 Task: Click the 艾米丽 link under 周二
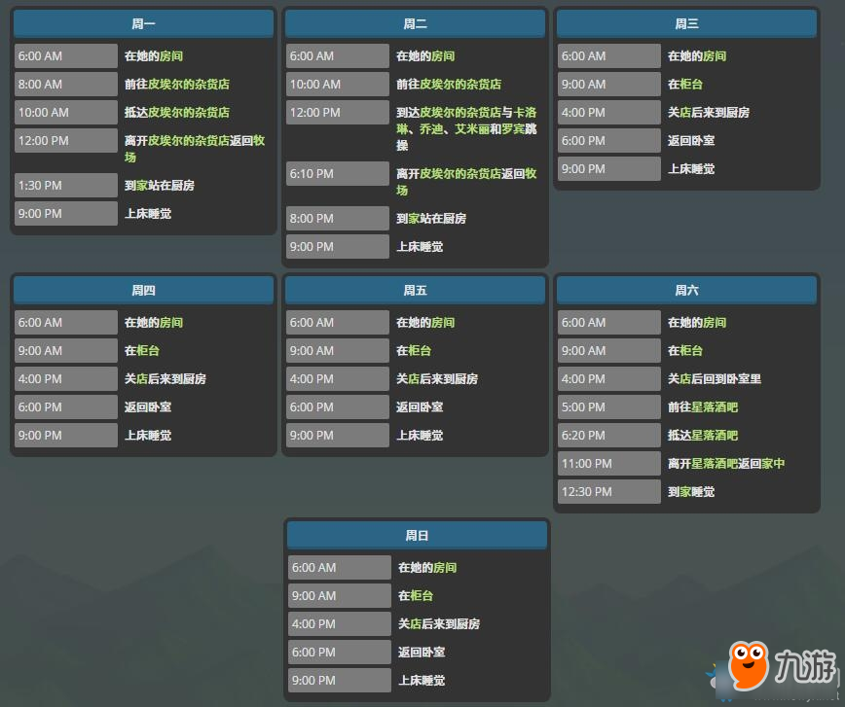click(471, 129)
